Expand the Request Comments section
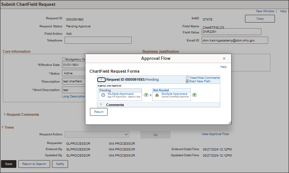This screenshot has height=173, width=289. pyautogui.click(x=4, y=114)
